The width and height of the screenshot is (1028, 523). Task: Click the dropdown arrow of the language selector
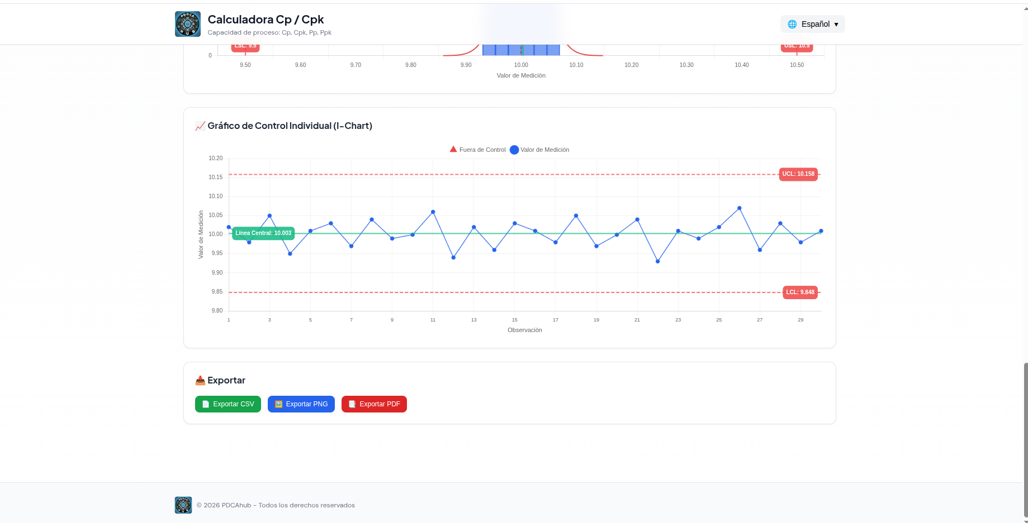pos(836,25)
